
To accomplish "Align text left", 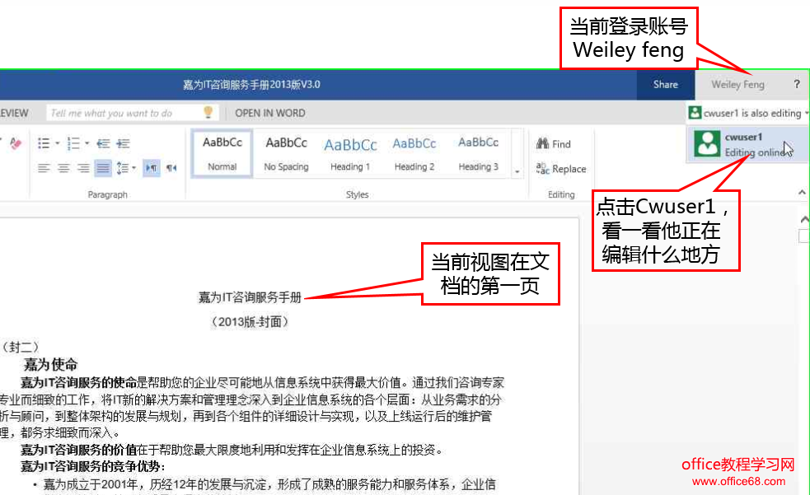I will [44, 168].
